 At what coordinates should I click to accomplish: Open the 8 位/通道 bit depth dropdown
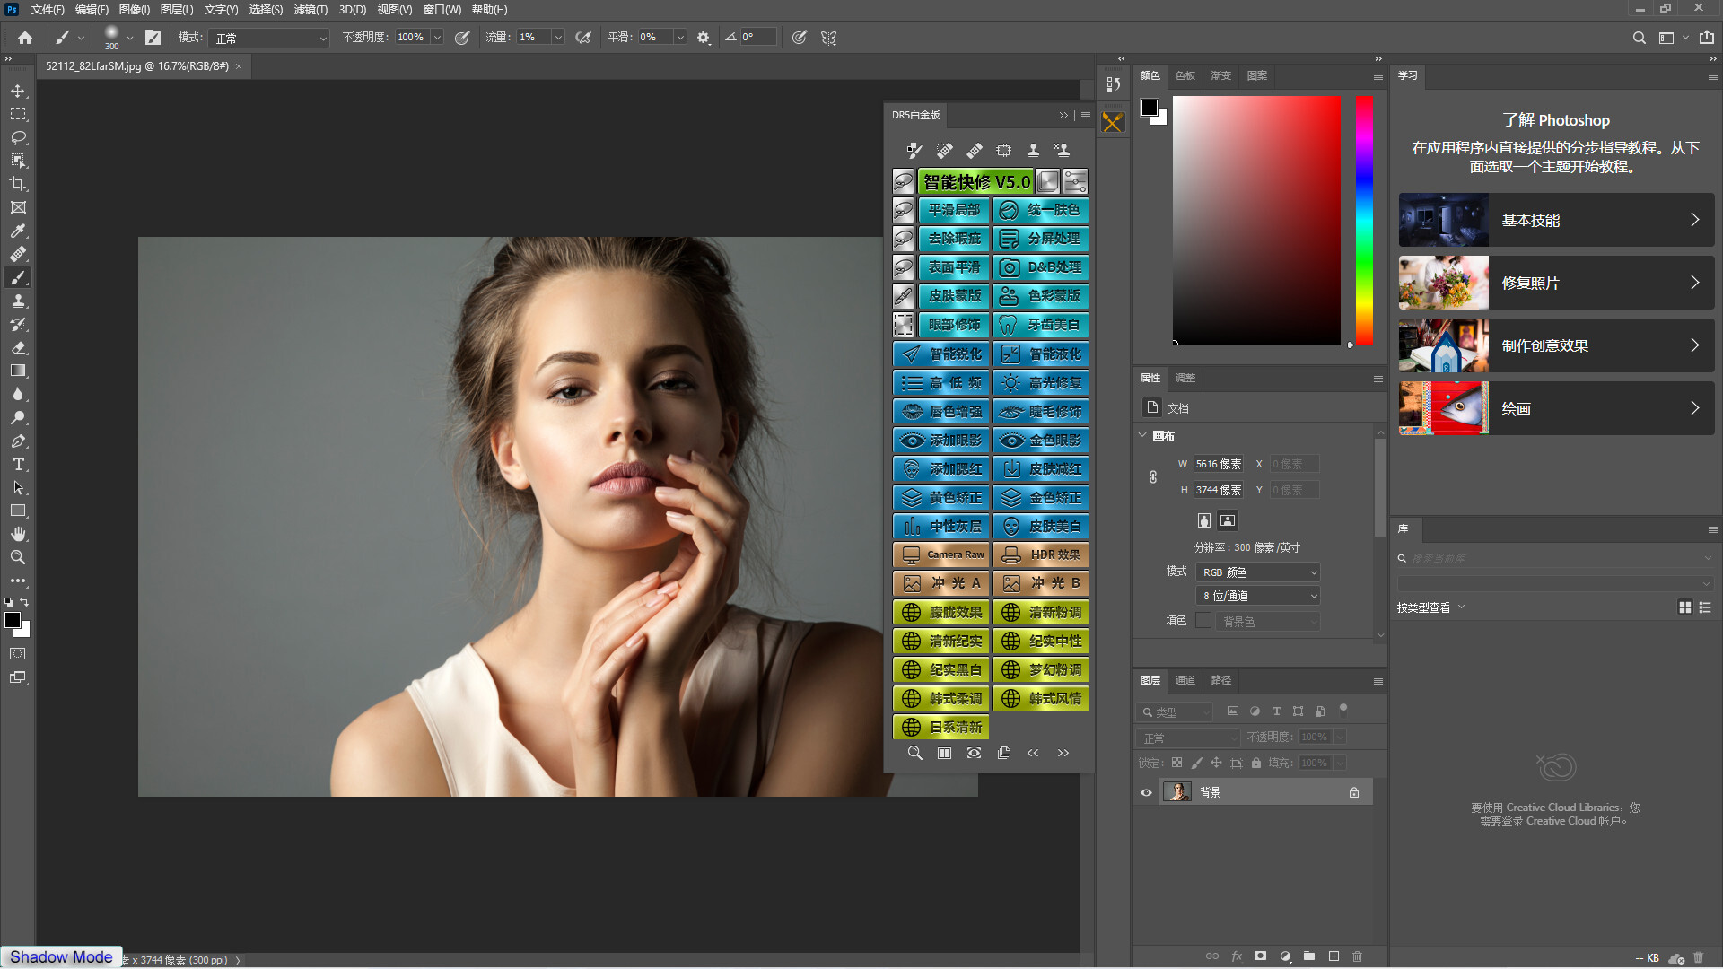coord(1257,595)
